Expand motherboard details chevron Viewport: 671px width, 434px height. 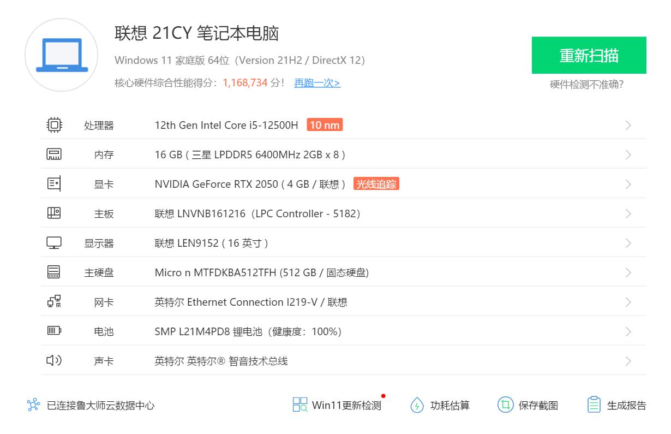coord(628,214)
